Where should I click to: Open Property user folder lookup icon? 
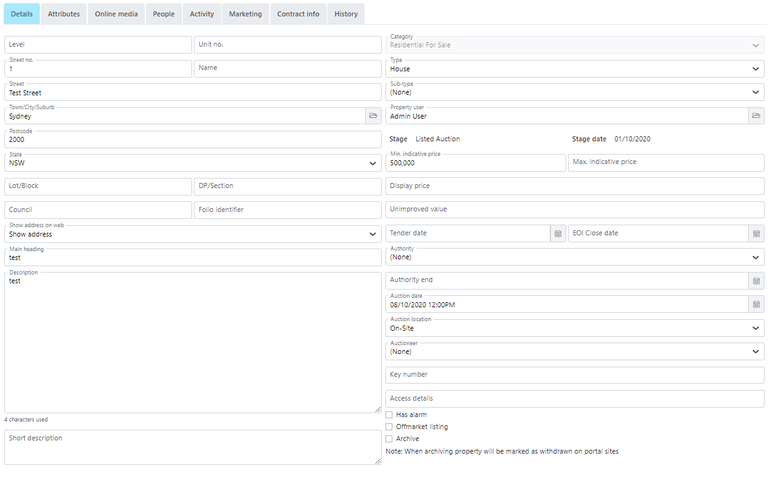tap(756, 116)
